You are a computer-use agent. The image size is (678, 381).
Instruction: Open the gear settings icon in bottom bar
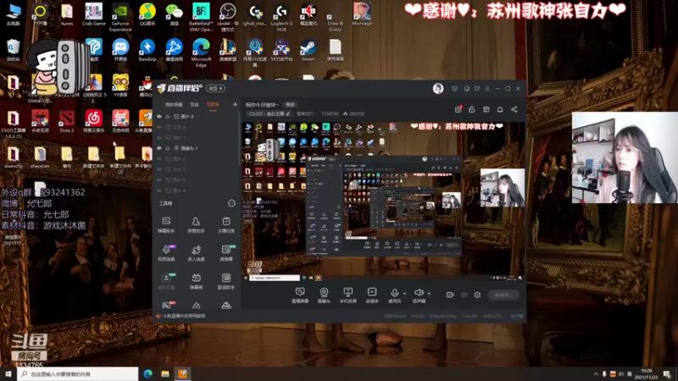[477, 295]
